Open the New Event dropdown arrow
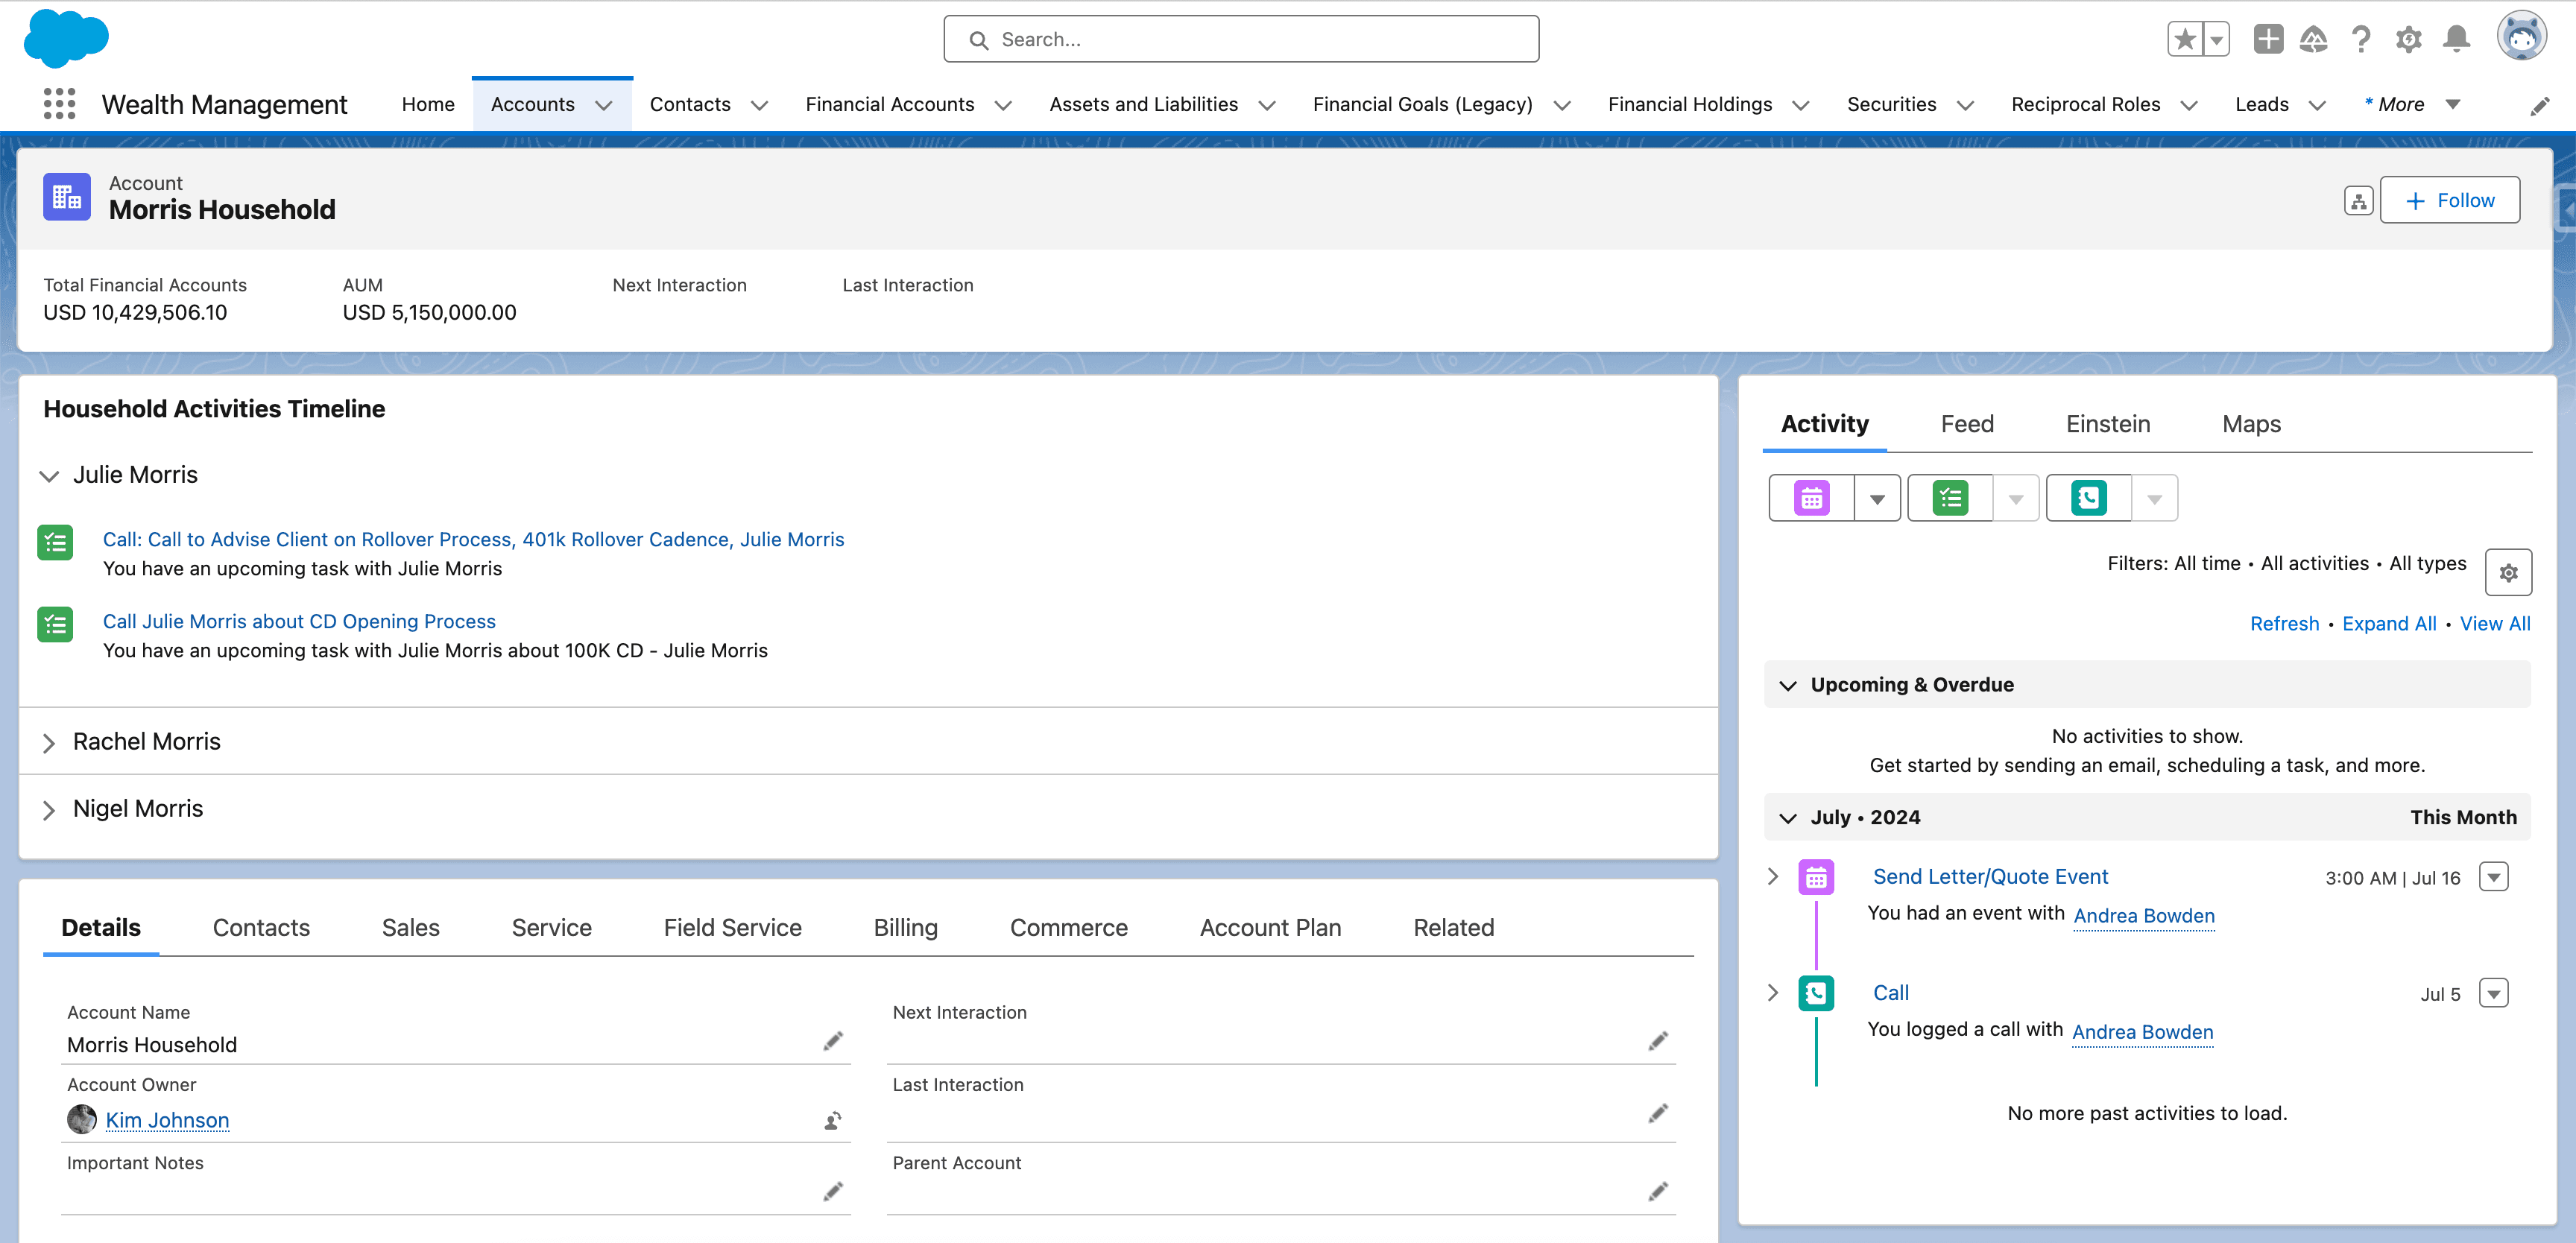The image size is (2576, 1243). (x=1877, y=498)
